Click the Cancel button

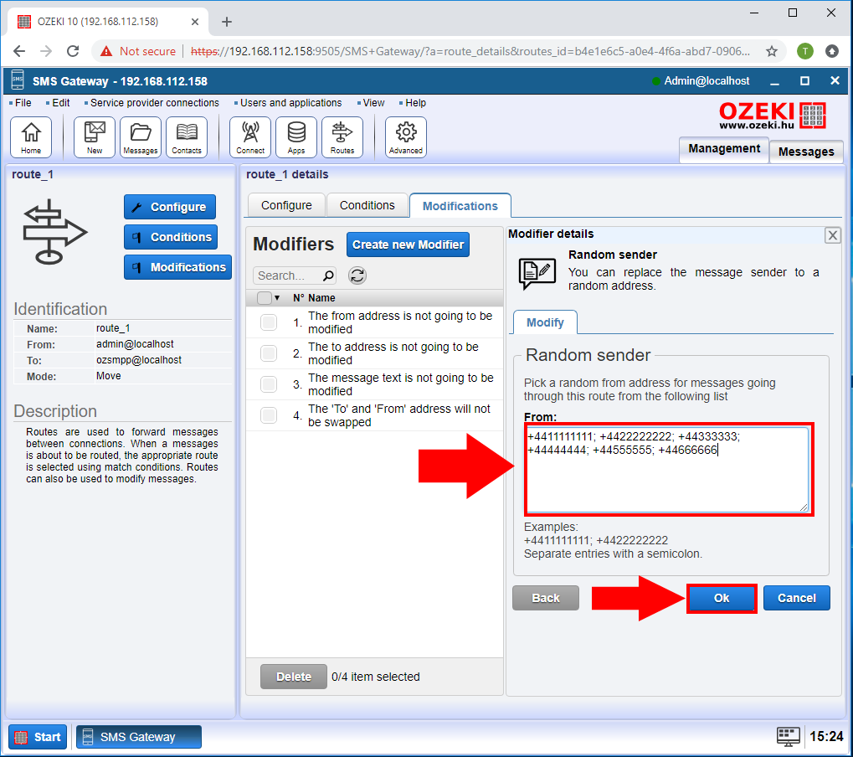(x=796, y=598)
